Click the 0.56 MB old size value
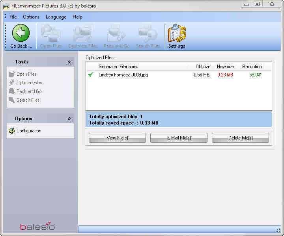 [x=202, y=75]
